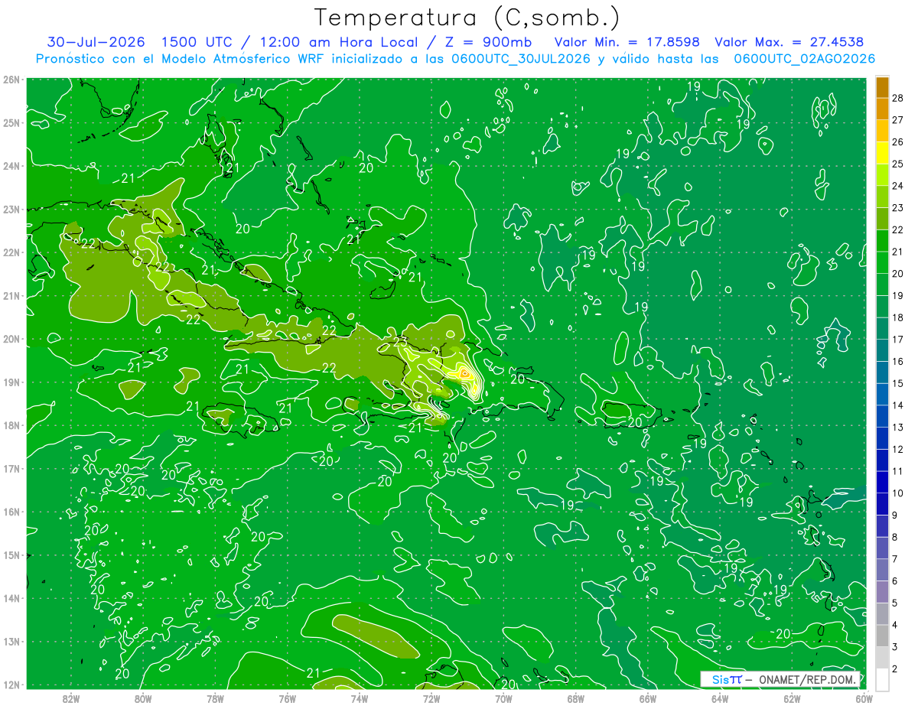Image resolution: width=918 pixels, height=709 pixels.
Task: Click the color bar label "18"
Action: pos(898,317)
